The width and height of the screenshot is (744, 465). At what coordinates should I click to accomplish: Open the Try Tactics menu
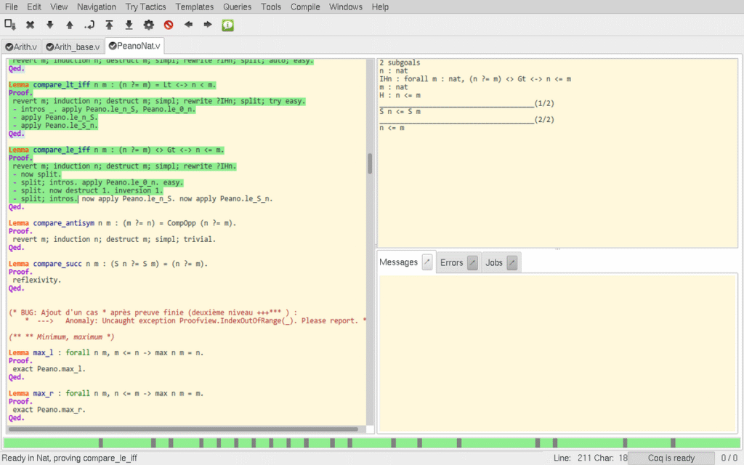point(145,7)
